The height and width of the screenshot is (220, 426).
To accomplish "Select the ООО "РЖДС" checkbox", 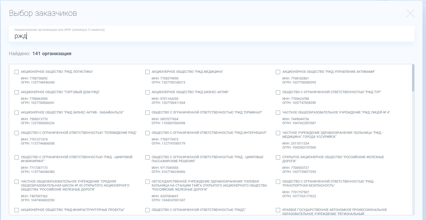I will (x=147, y=210).
